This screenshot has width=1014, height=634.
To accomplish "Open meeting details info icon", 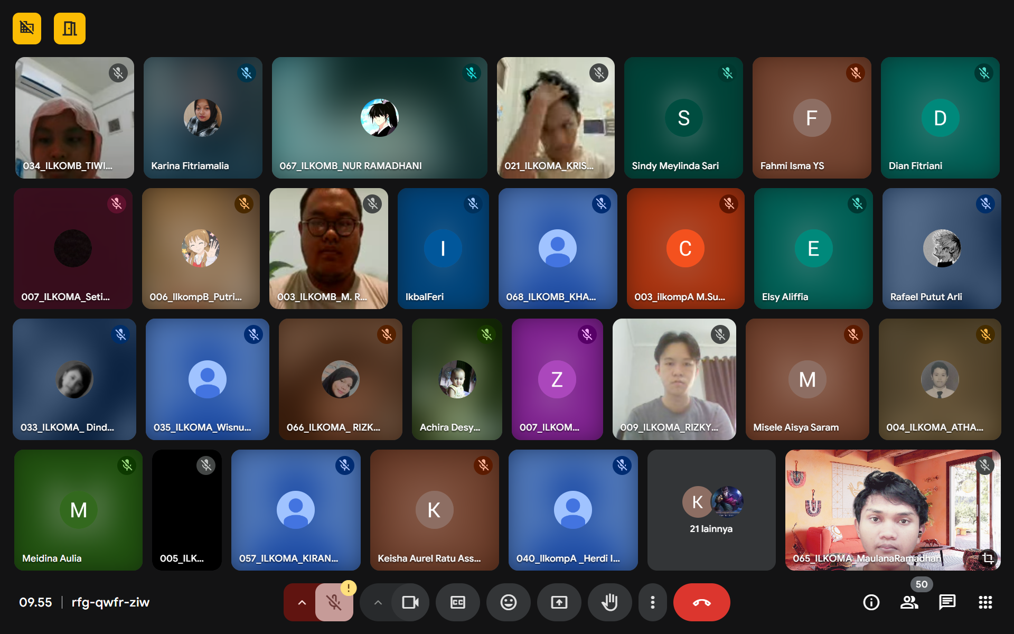I will point(871,602).
